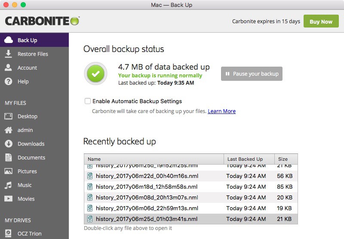Click file icon of history_2017y06m06d_22h59m13s.nml
Image resolution: width=344 pixels, height=239 pixels.
pos(90,208)
